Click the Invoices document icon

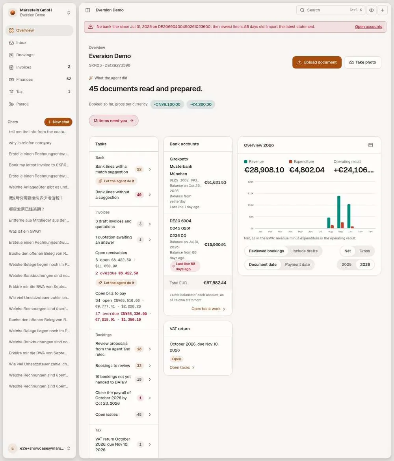point(11,67)
